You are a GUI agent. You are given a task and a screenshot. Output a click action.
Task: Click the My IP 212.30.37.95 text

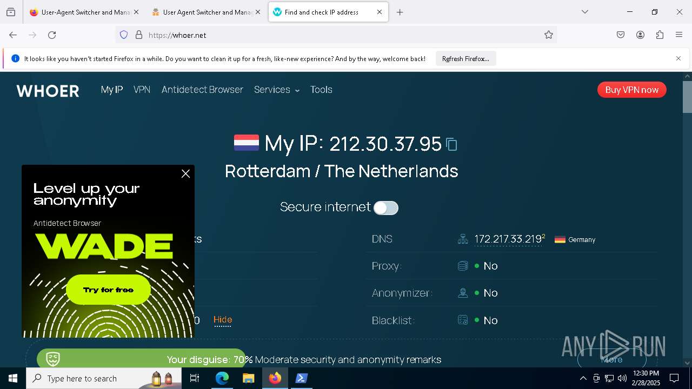coord(353,144)
